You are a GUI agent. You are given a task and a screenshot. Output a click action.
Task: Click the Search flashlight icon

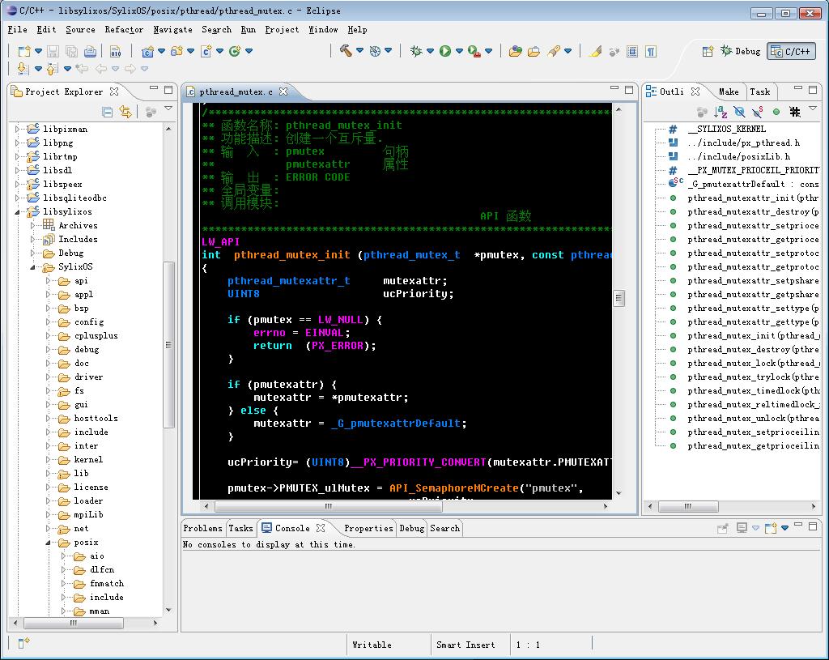pos(554,51)
